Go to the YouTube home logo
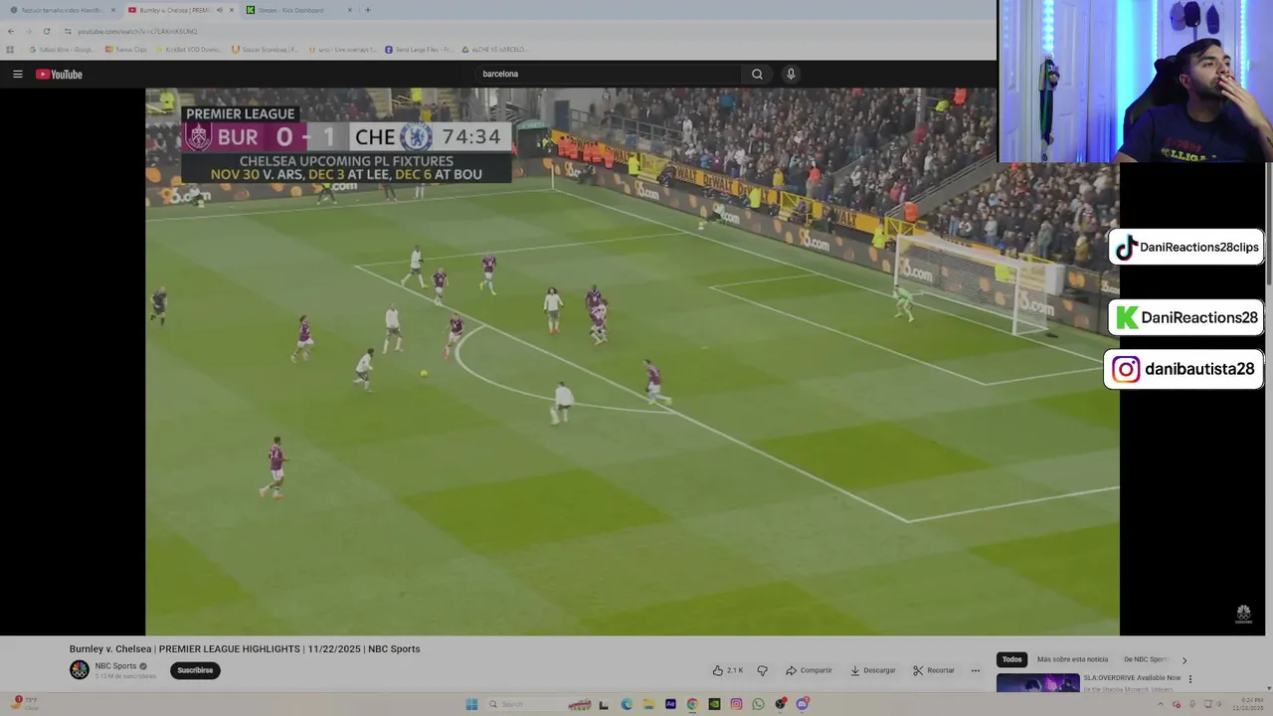This screenshot has height=716, width=1273. (59, 74)
